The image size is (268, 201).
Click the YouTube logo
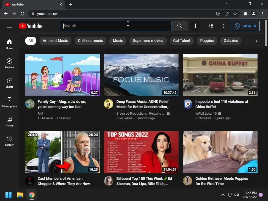(x=31, y=26)
